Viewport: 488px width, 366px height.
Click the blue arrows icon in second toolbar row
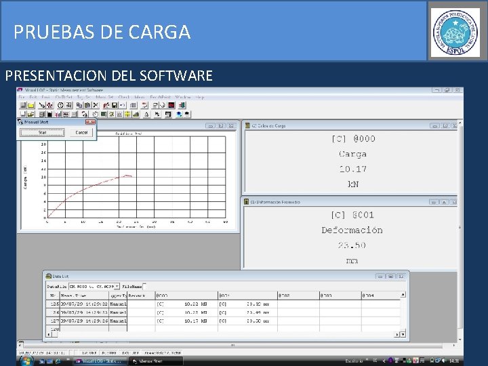179,115
